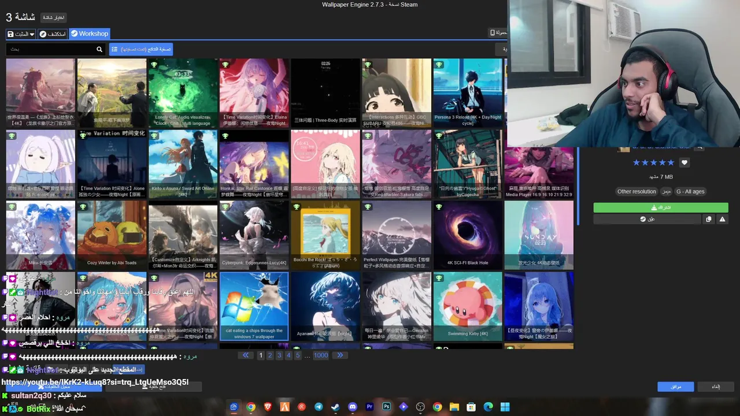Select the '4K SCI-FI Black Hole' wallpaper
This screenshot has height=416, width=740.
click(x=468, y=235)
